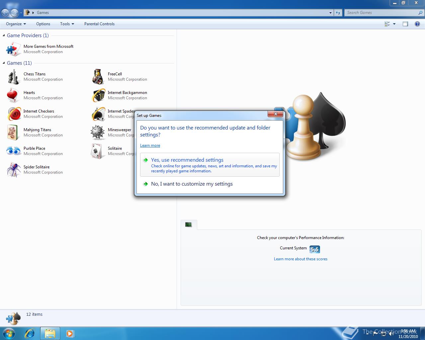Viewport: 425px width, 340px height.
Task: Click the Purble Place name text
Action: click(x=34, y=148)
